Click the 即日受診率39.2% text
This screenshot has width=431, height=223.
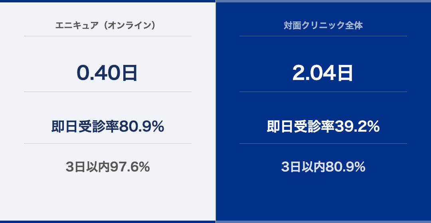pyautogui.click(x=323, y=127)
